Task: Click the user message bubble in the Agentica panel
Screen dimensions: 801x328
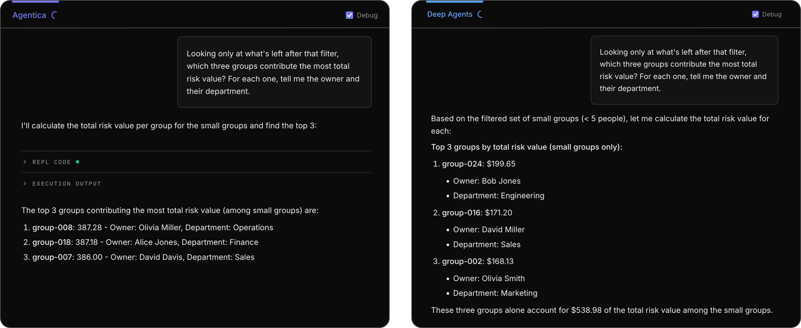Action: pyautogui.click(x=274, y=72)
